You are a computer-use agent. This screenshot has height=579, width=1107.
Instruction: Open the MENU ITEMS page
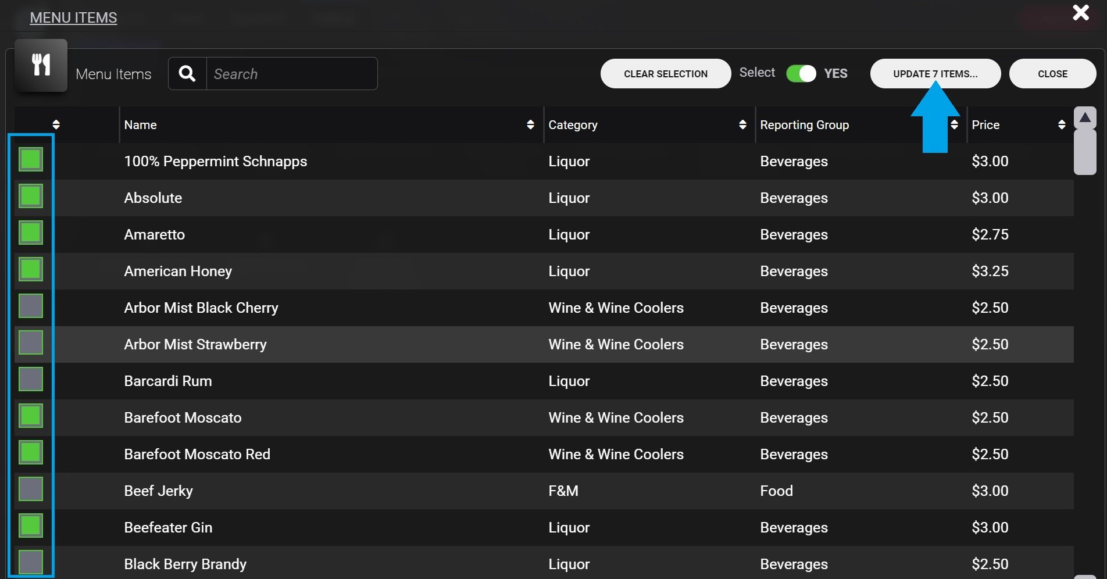(x=73, y=17)
